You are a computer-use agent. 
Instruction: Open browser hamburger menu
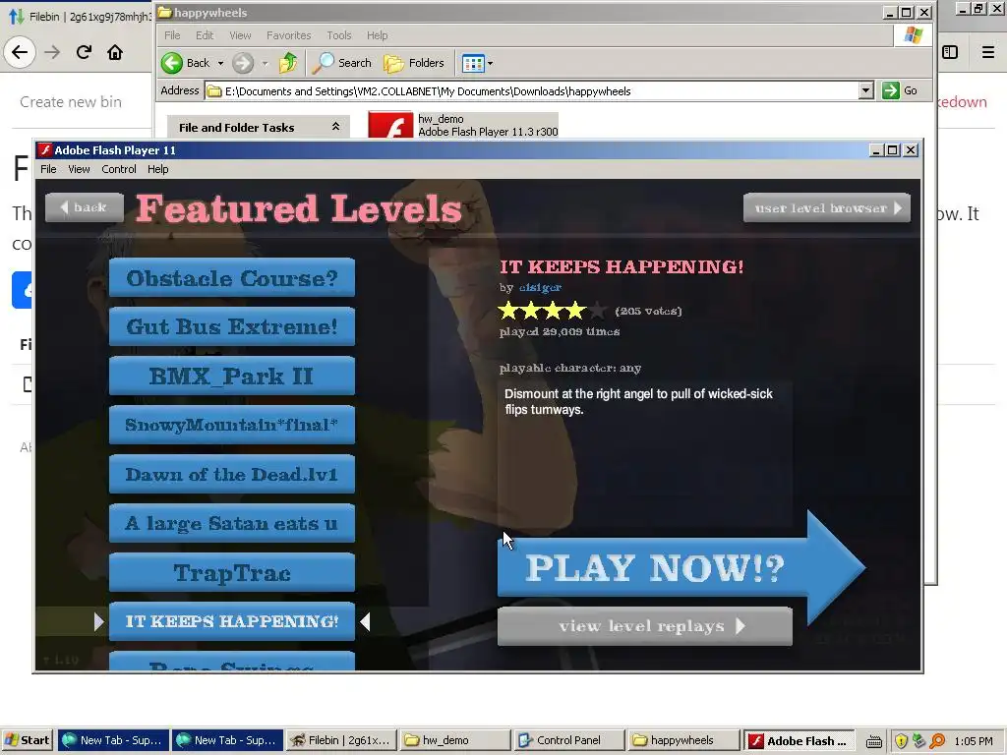coord(987,52)
